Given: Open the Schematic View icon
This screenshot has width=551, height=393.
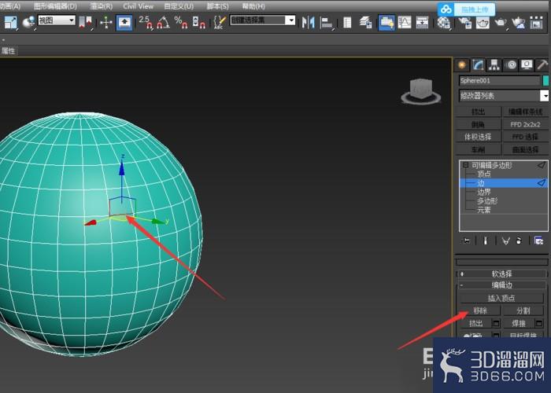Looking at the screenshot, I should coord(422,23).
